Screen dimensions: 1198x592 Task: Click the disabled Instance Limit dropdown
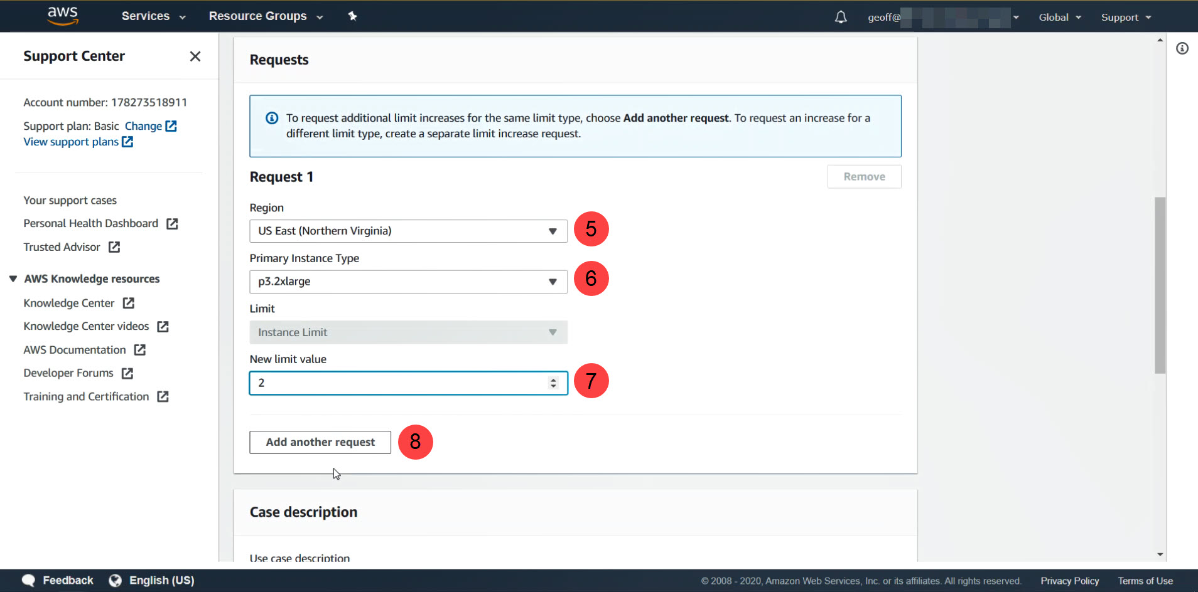pos(408,332)
